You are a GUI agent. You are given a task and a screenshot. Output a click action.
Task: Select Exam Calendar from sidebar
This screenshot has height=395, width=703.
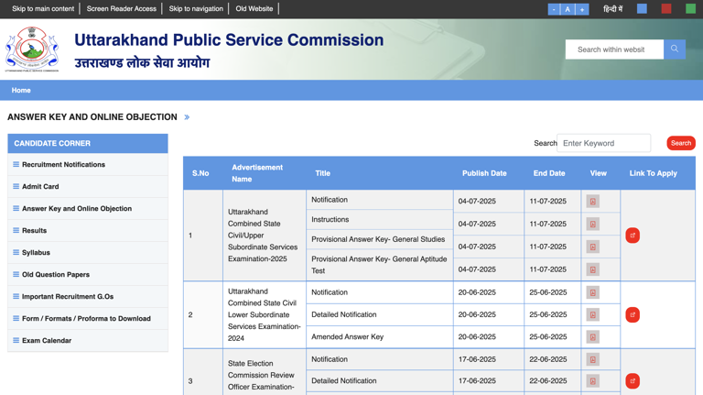[x=47, y=341]
